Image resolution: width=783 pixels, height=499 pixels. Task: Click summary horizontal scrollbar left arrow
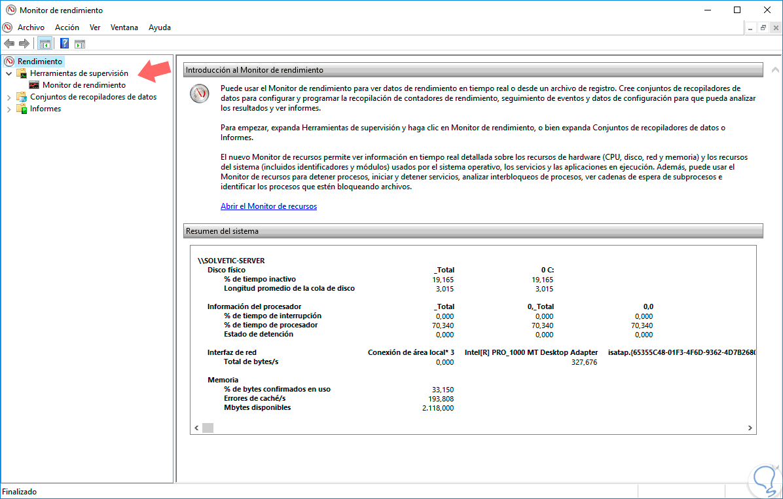[196, 428]
